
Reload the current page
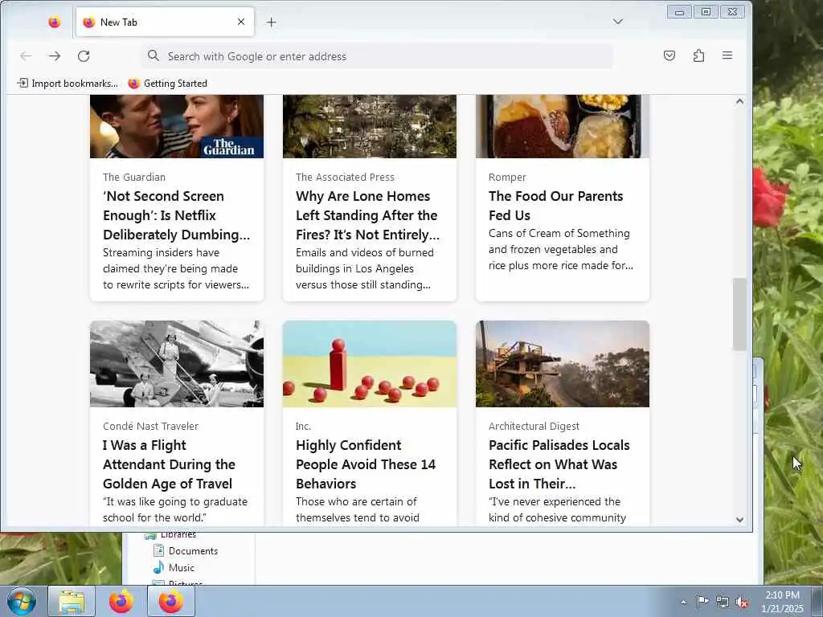84,56
